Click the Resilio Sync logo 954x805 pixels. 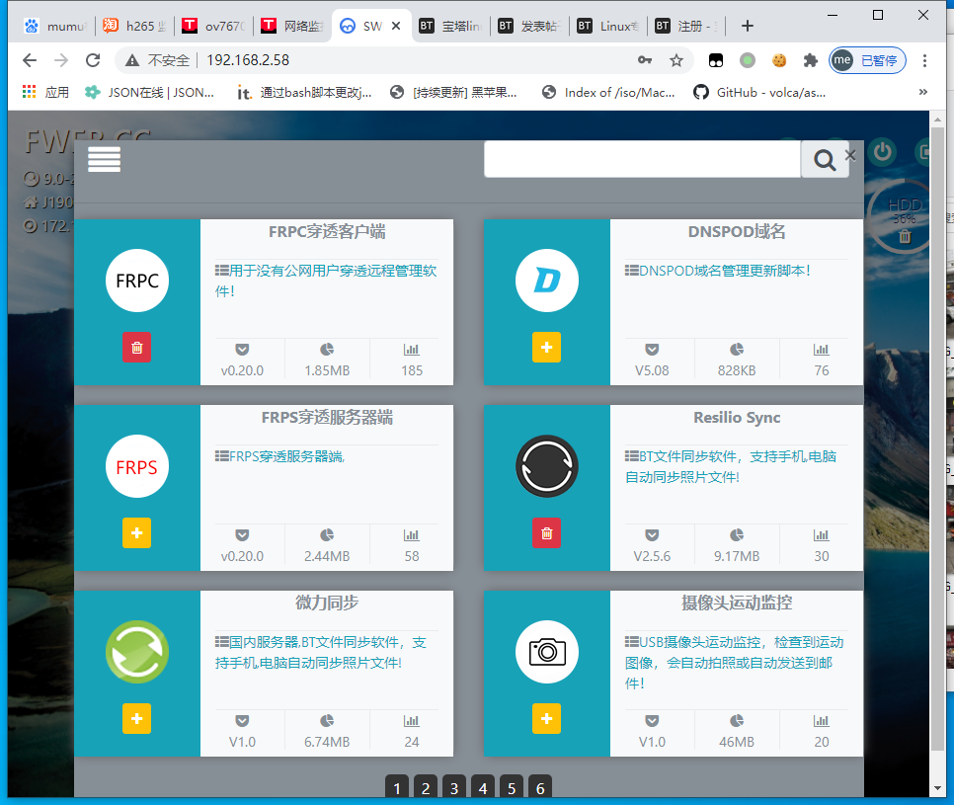tap(546, 466)
